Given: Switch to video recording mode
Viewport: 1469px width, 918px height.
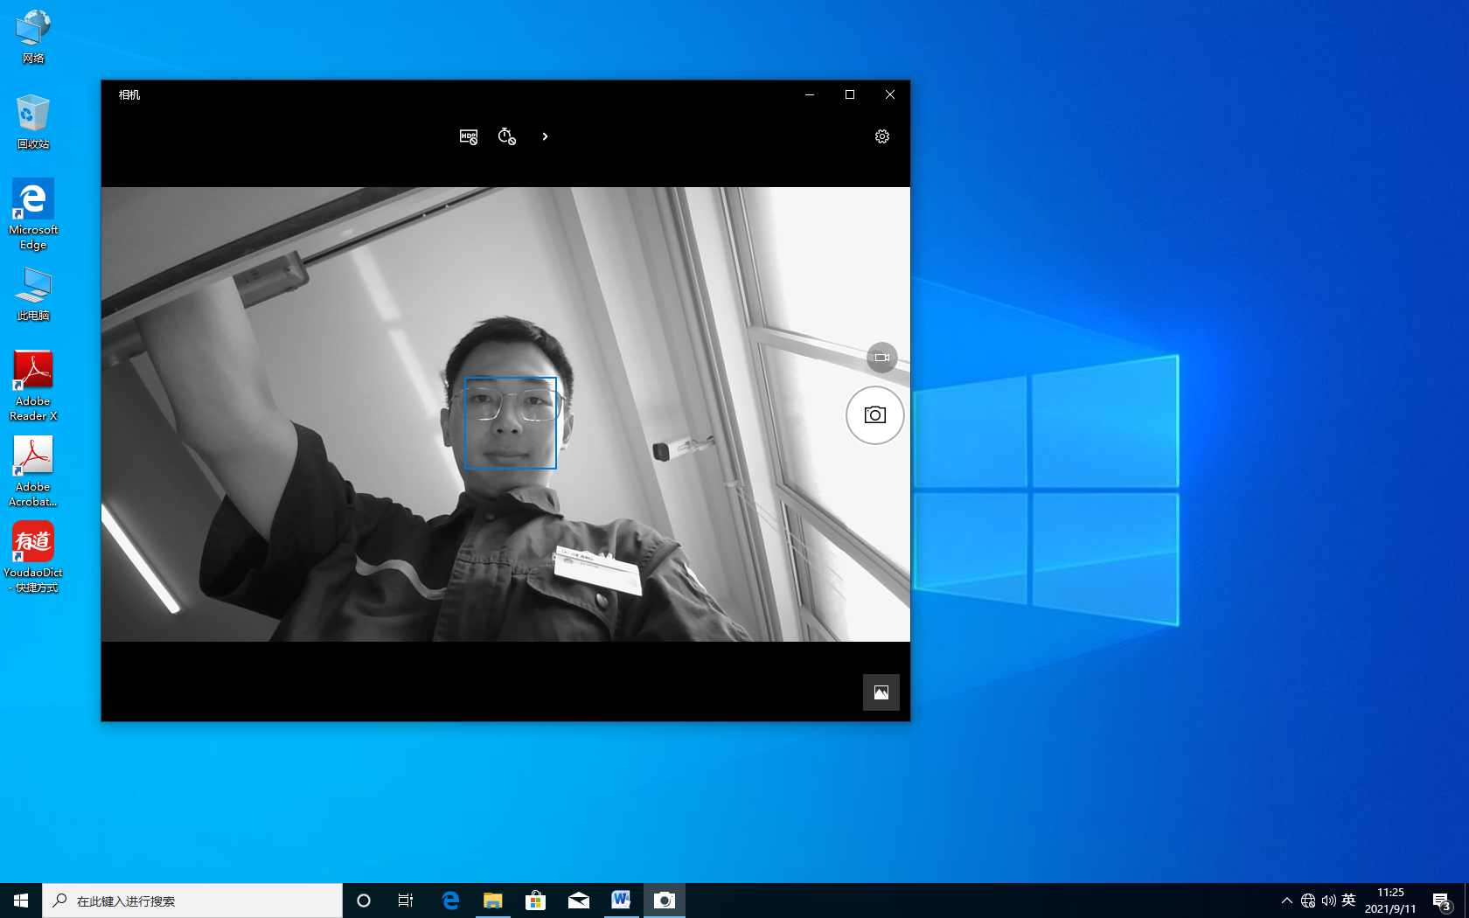Looking at the screenshot, I should tap(881, 358).
